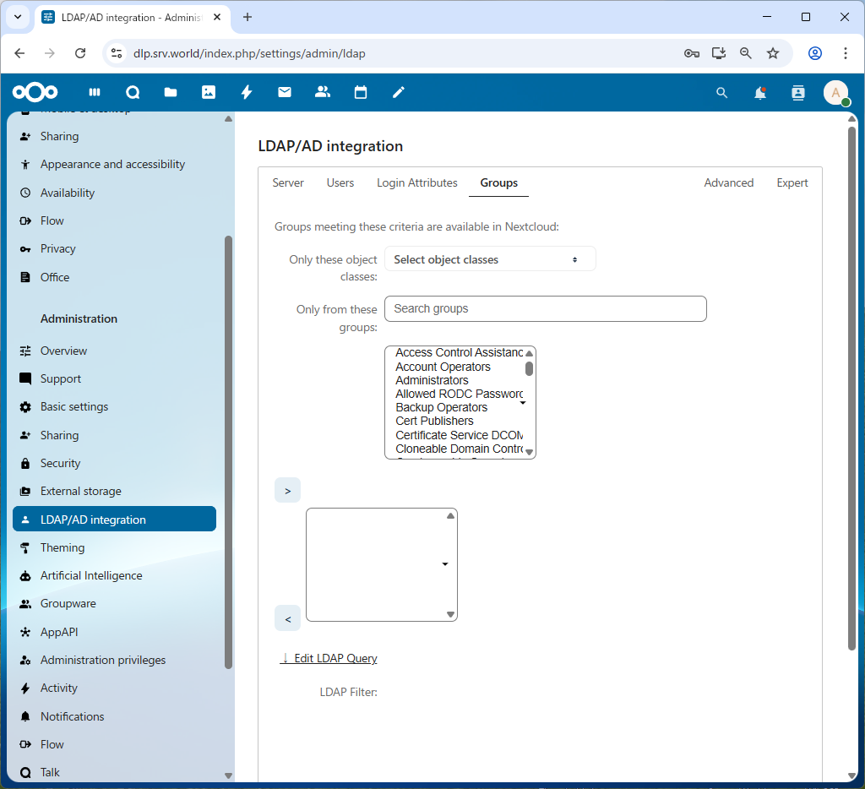Image resolution: width=865 pixels, height=789 pixels.
Task: Select Cert Publishers in group list
Action: tap(434, 421)
